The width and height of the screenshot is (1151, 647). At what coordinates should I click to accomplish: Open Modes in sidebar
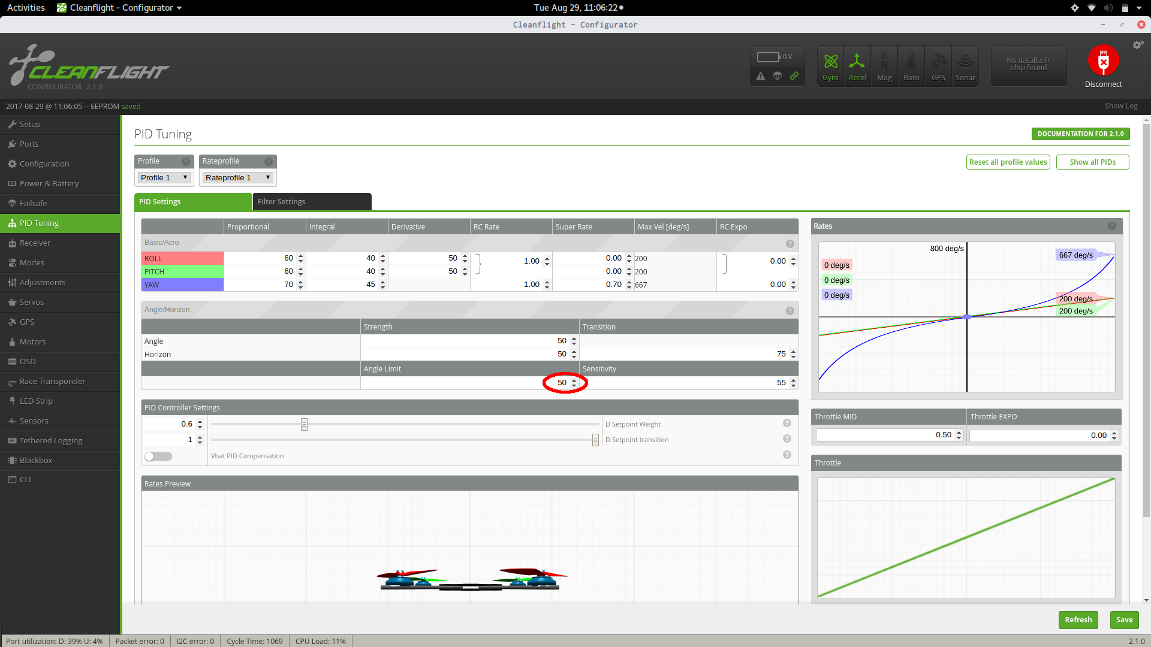(x=60, y=262)
